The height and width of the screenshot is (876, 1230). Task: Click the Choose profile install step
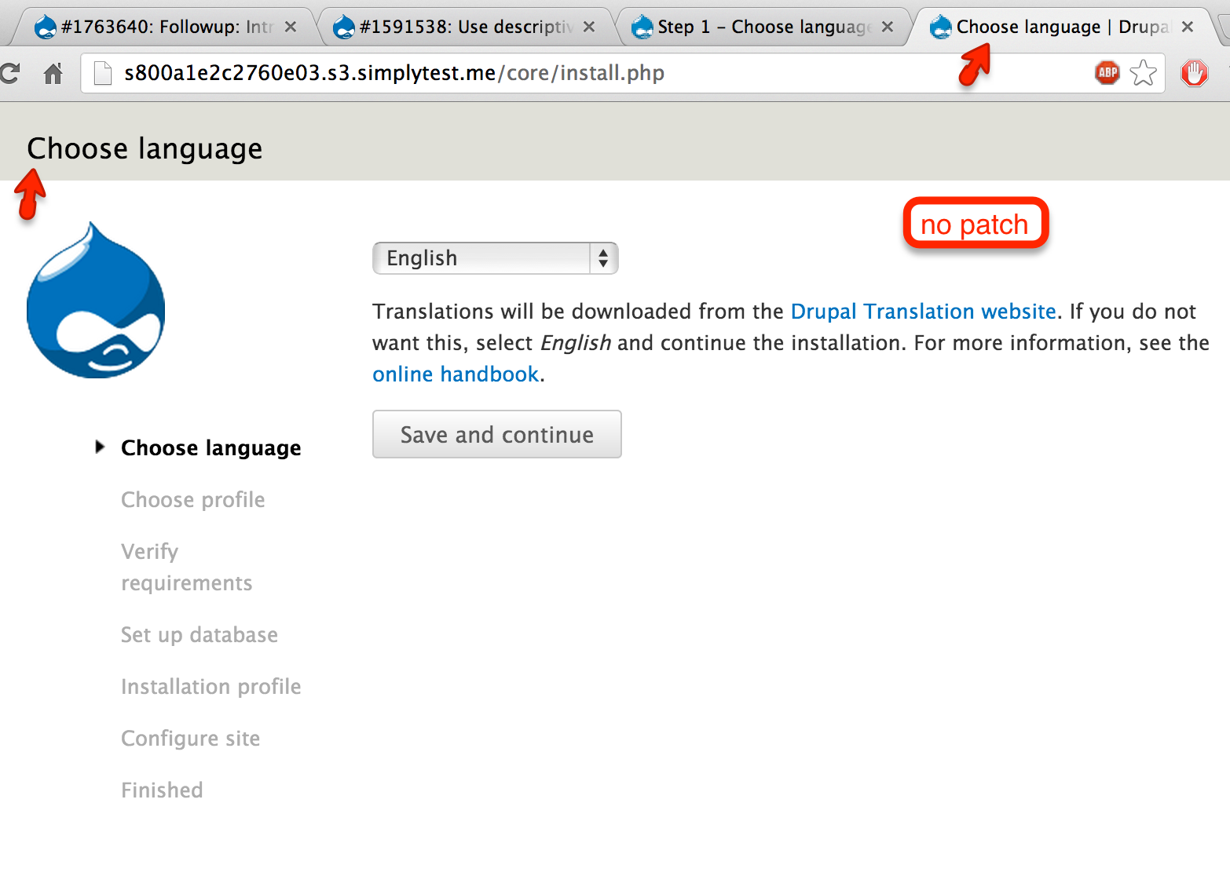click(193, 500)
